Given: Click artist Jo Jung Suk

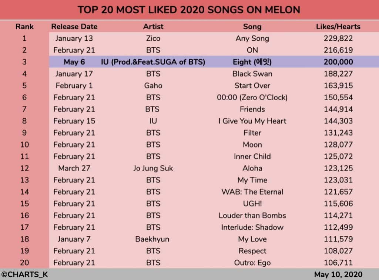Looking at the screenshot, I should click(153, 168).
